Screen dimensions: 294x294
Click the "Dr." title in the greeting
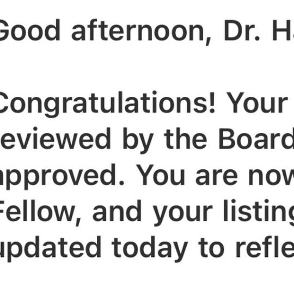(x=242, y=30)
